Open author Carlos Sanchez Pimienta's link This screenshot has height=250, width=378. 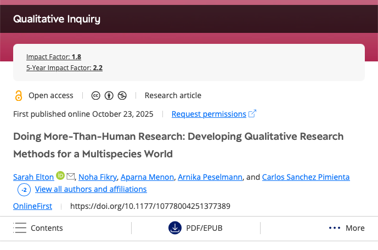pos(306,177)
